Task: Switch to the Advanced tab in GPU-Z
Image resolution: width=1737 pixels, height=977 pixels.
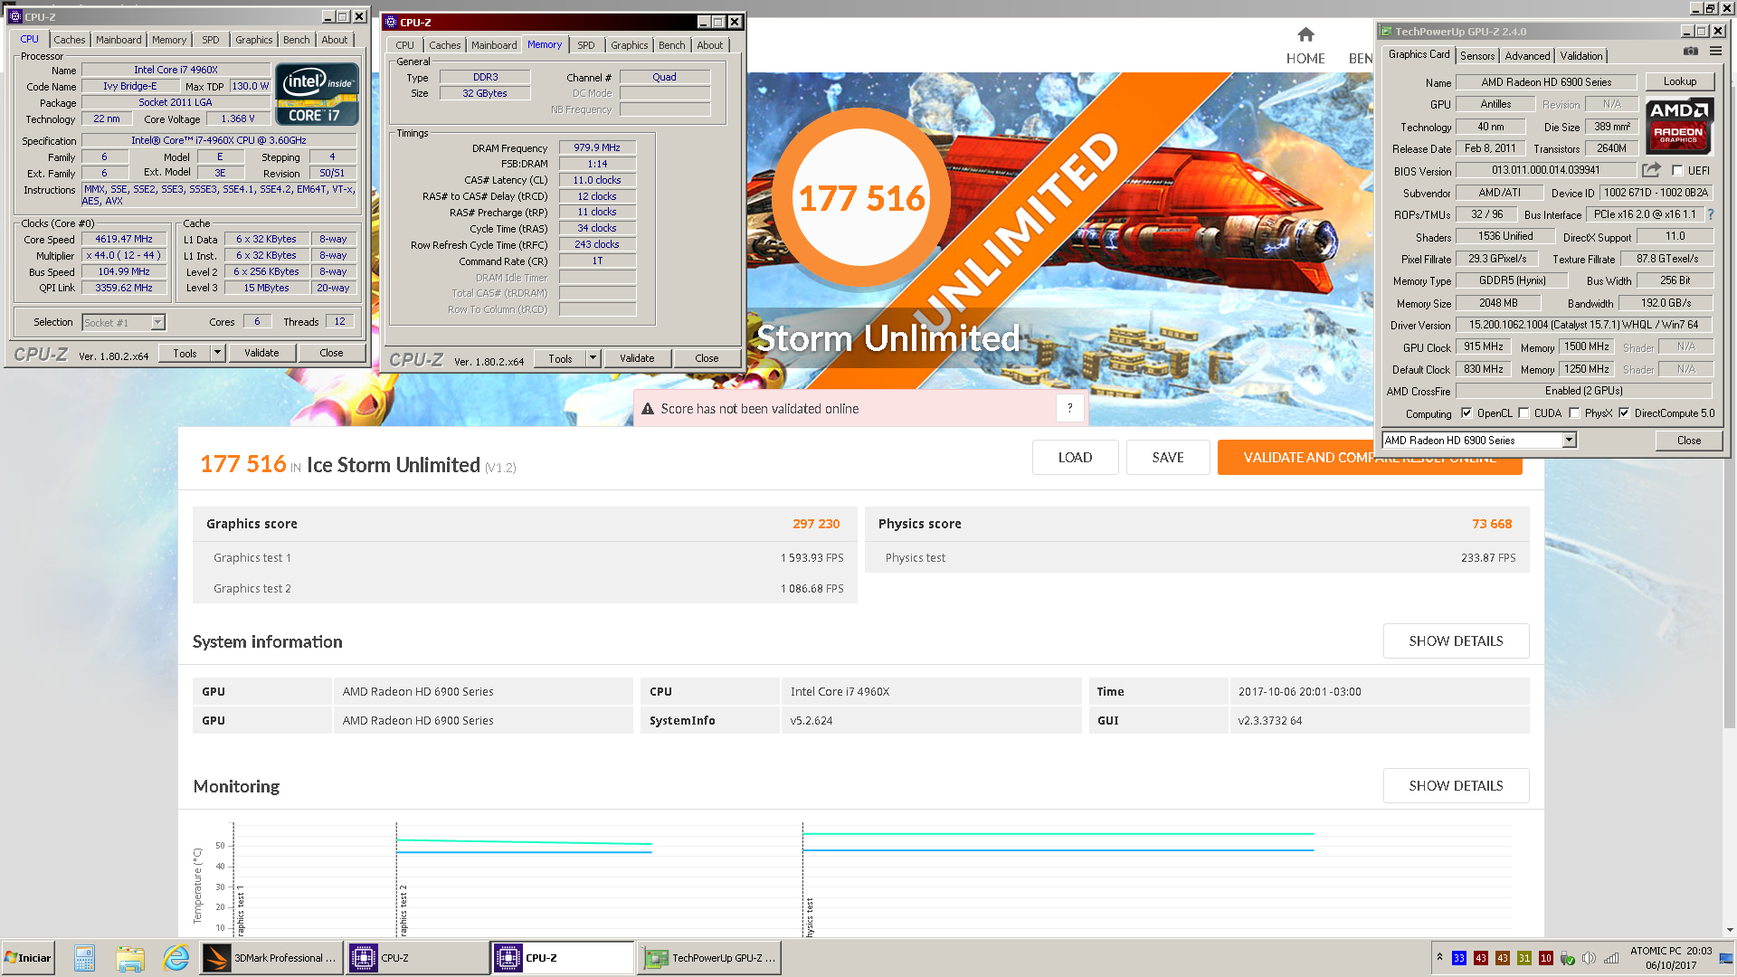Action: point(1527,56)
